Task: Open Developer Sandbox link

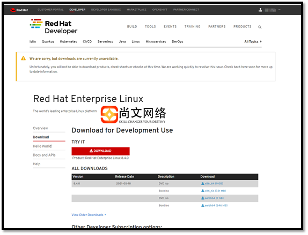Action: pos(106,10)
